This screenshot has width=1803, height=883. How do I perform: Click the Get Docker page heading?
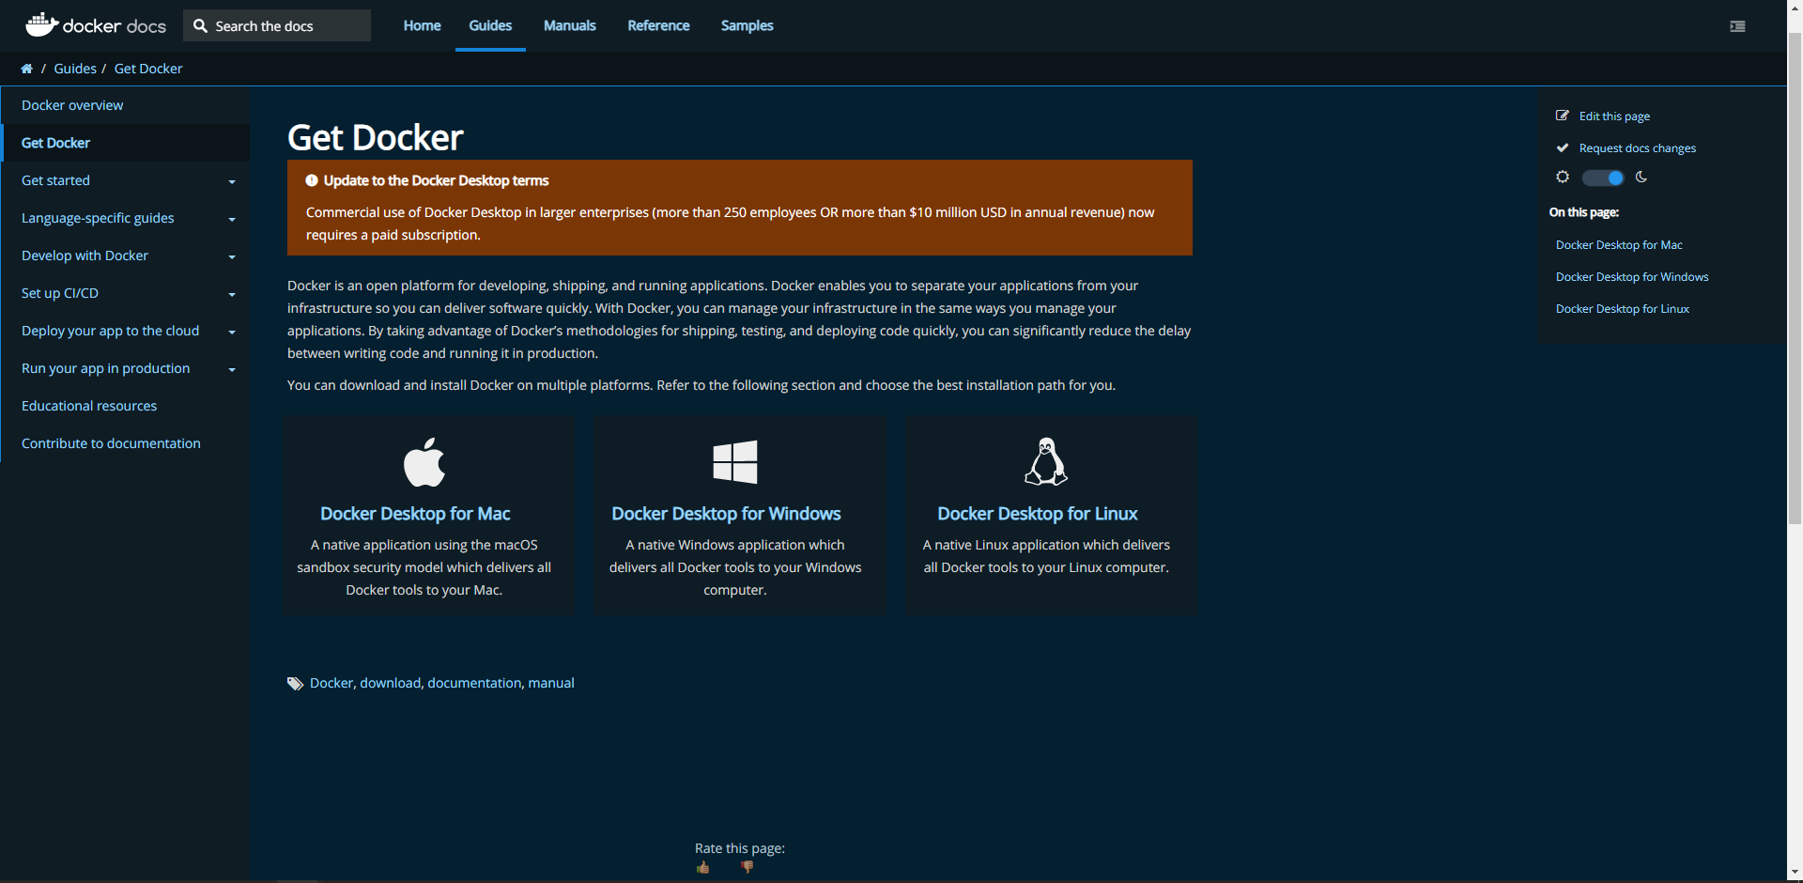pos(375,138)
